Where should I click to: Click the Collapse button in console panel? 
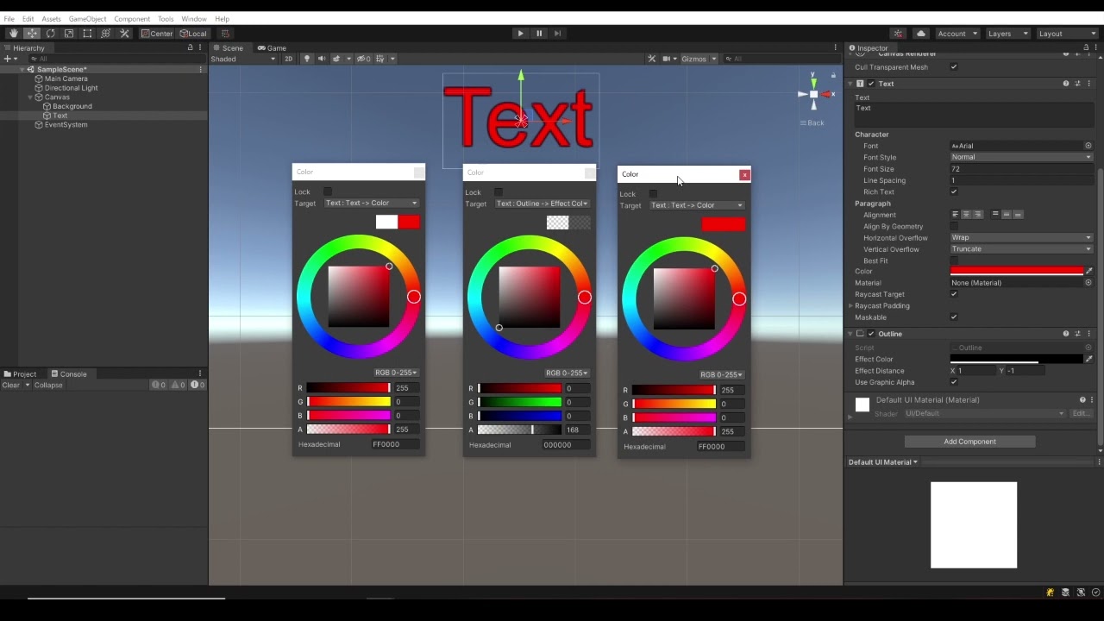click(48, 386)
